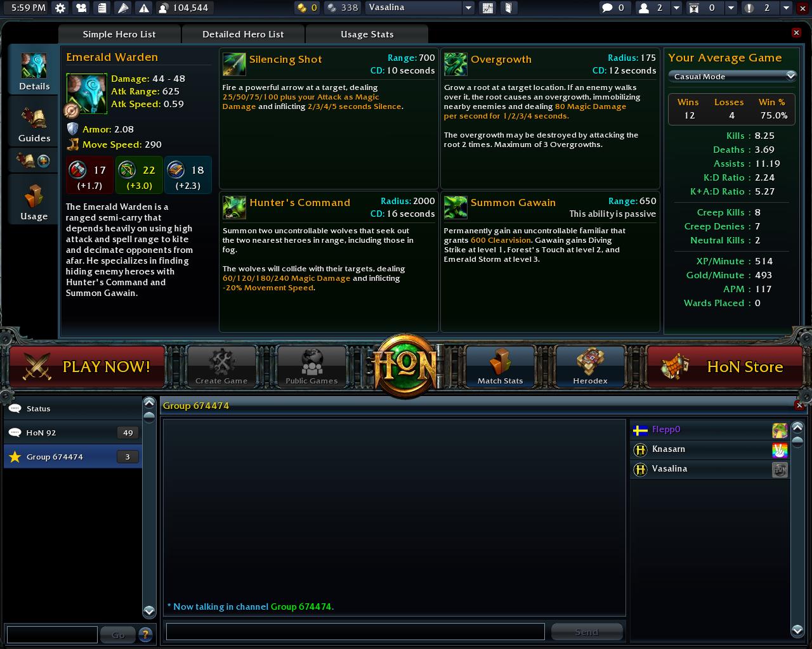The width and height of the screenshot is (812, 649).
Task: Click the PLAY NOW! button
Action: pyautogui.click(x=88, y=366)
